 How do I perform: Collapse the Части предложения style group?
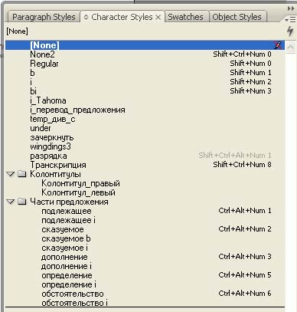tap(11, 202)
